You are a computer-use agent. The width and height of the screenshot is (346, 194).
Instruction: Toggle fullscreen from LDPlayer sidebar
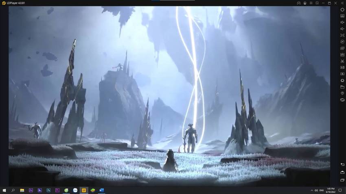pyautogui.click(x=342, y=35)
